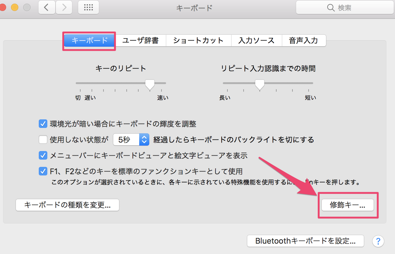
Task: Select the キーボード tab
Action: [89, 40]
